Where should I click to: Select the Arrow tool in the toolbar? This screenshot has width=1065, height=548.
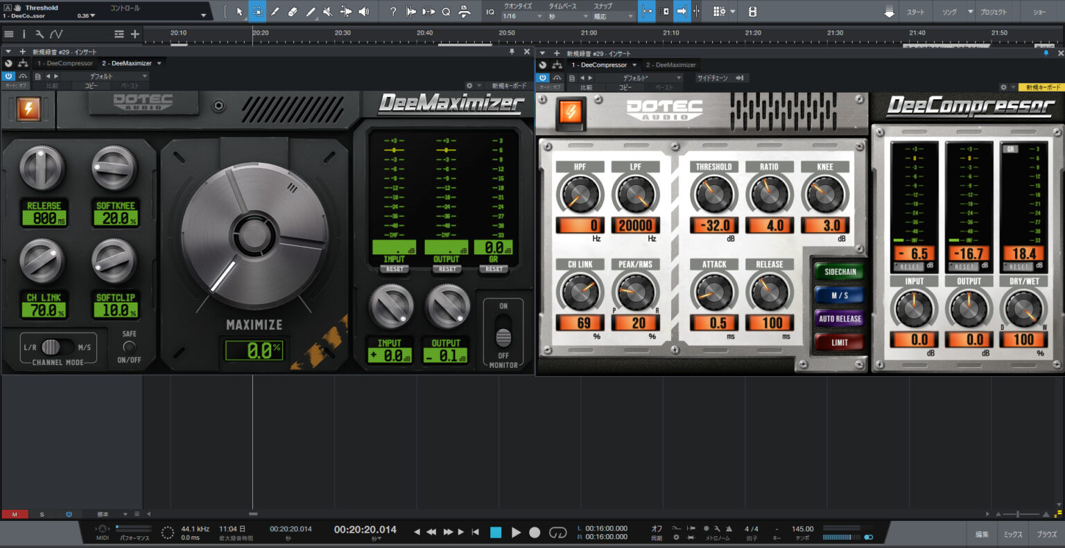click(x=240, y=12)
